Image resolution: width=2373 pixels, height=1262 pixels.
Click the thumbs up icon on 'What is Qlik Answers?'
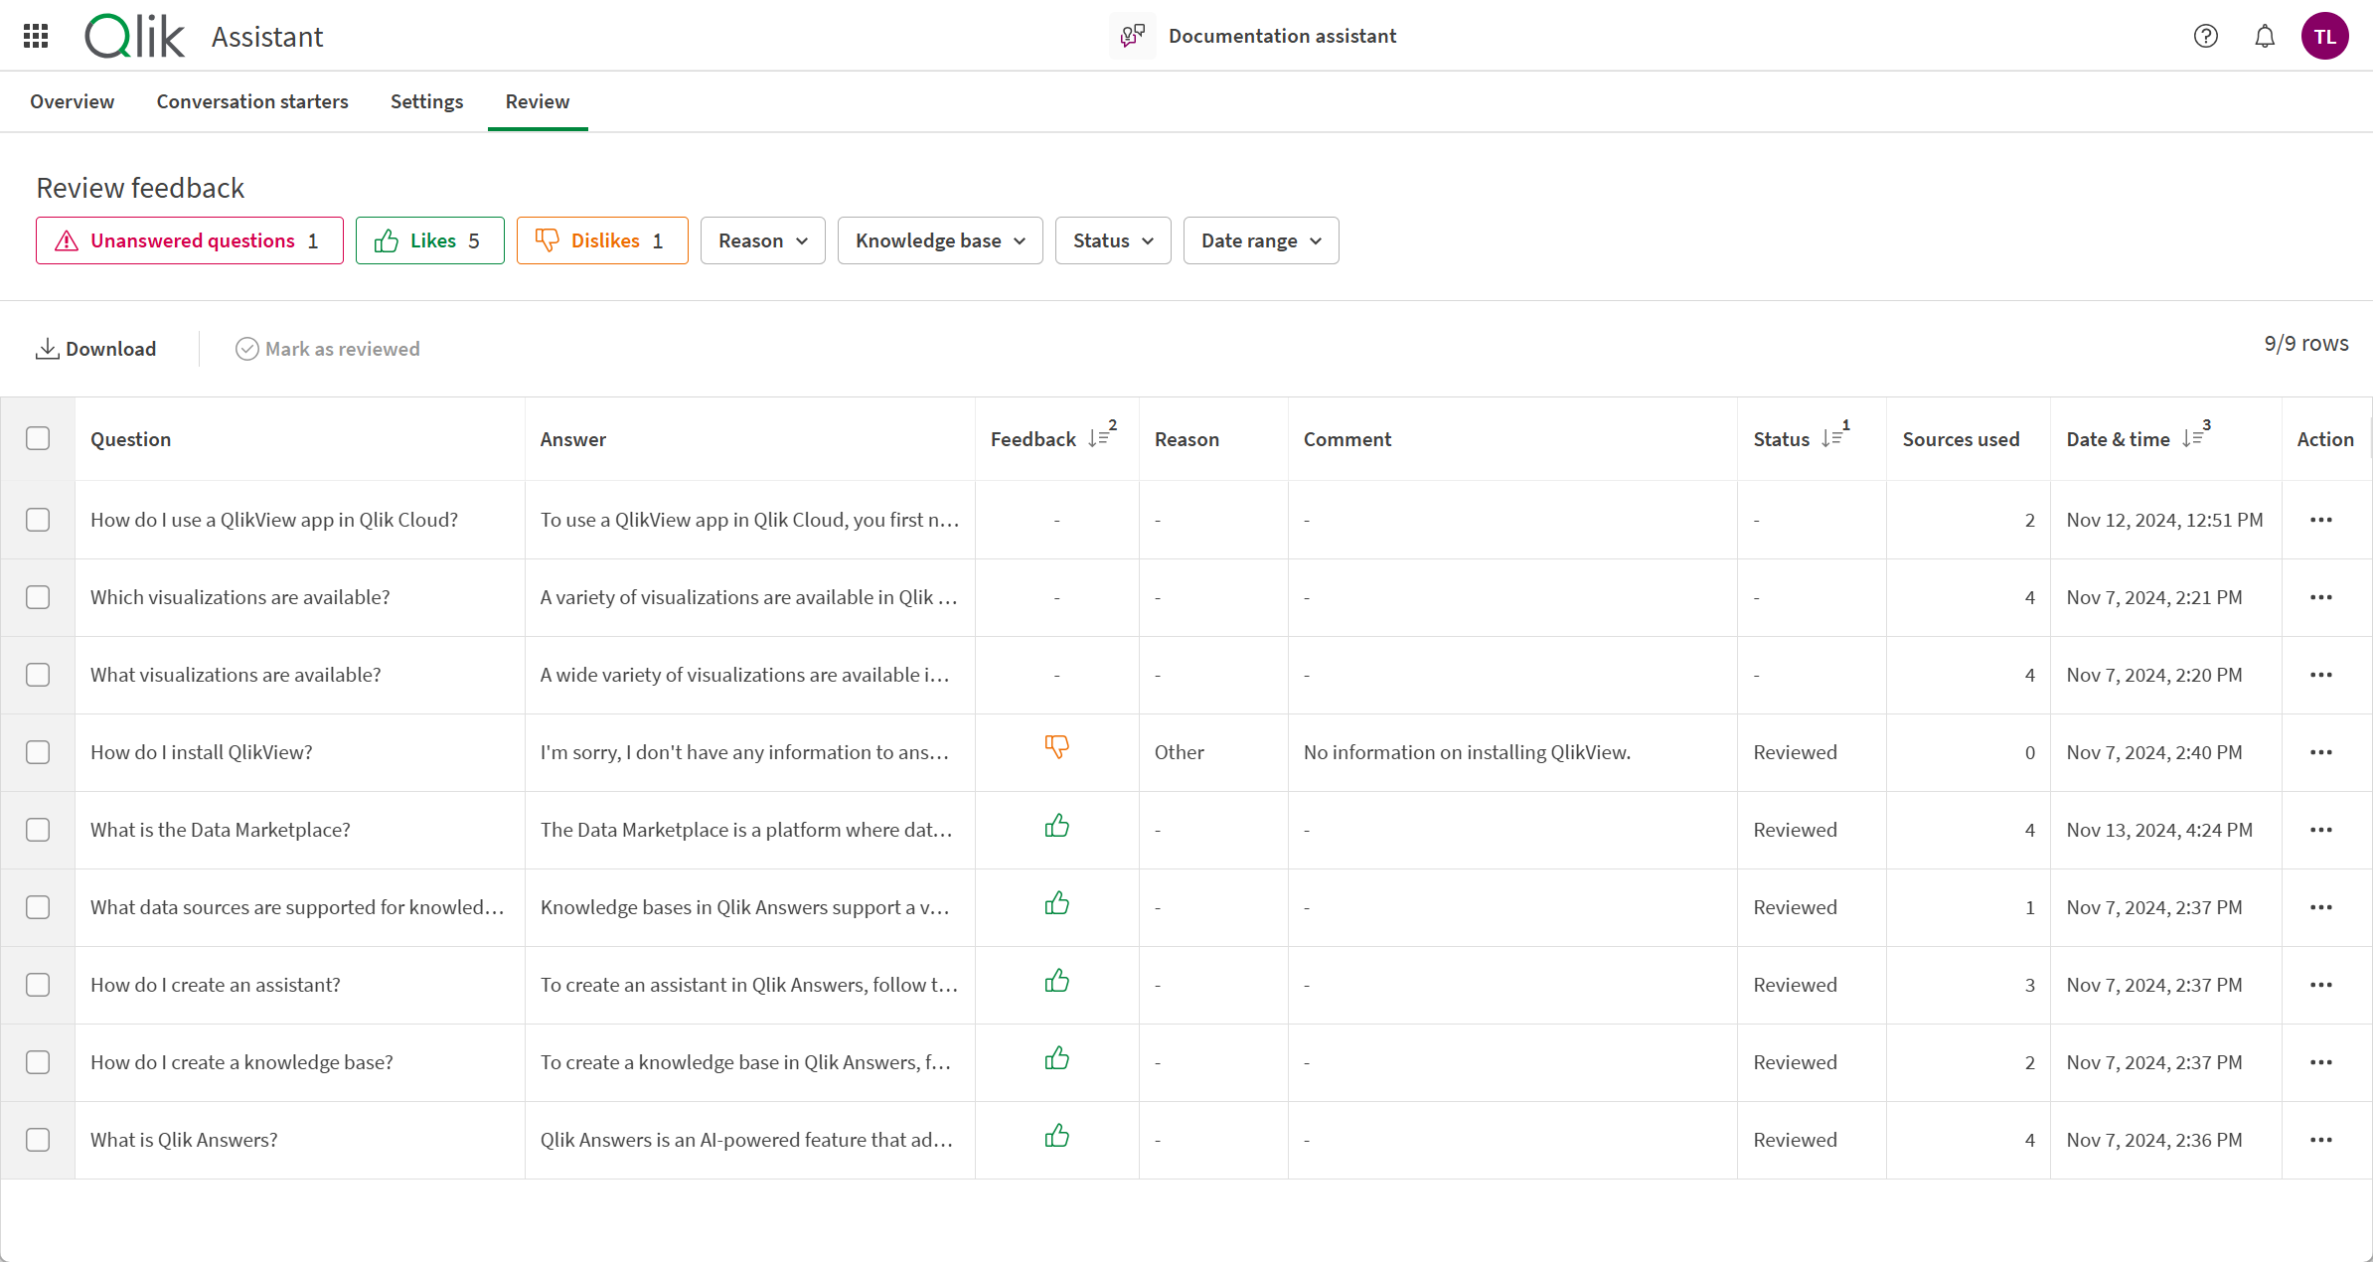(x=1056, y=1137)
